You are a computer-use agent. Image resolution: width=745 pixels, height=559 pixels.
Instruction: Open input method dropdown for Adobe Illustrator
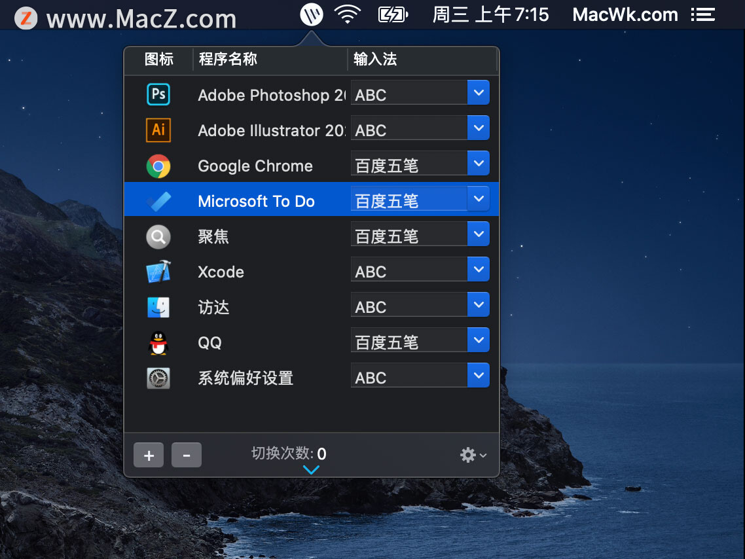point(479,128)
